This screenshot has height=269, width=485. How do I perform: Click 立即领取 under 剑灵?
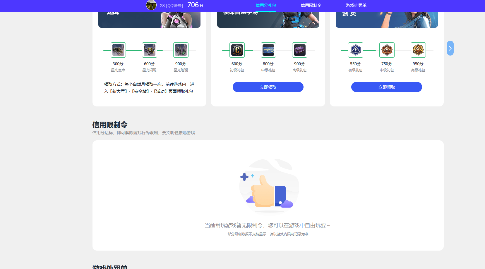tap(387, 87)
